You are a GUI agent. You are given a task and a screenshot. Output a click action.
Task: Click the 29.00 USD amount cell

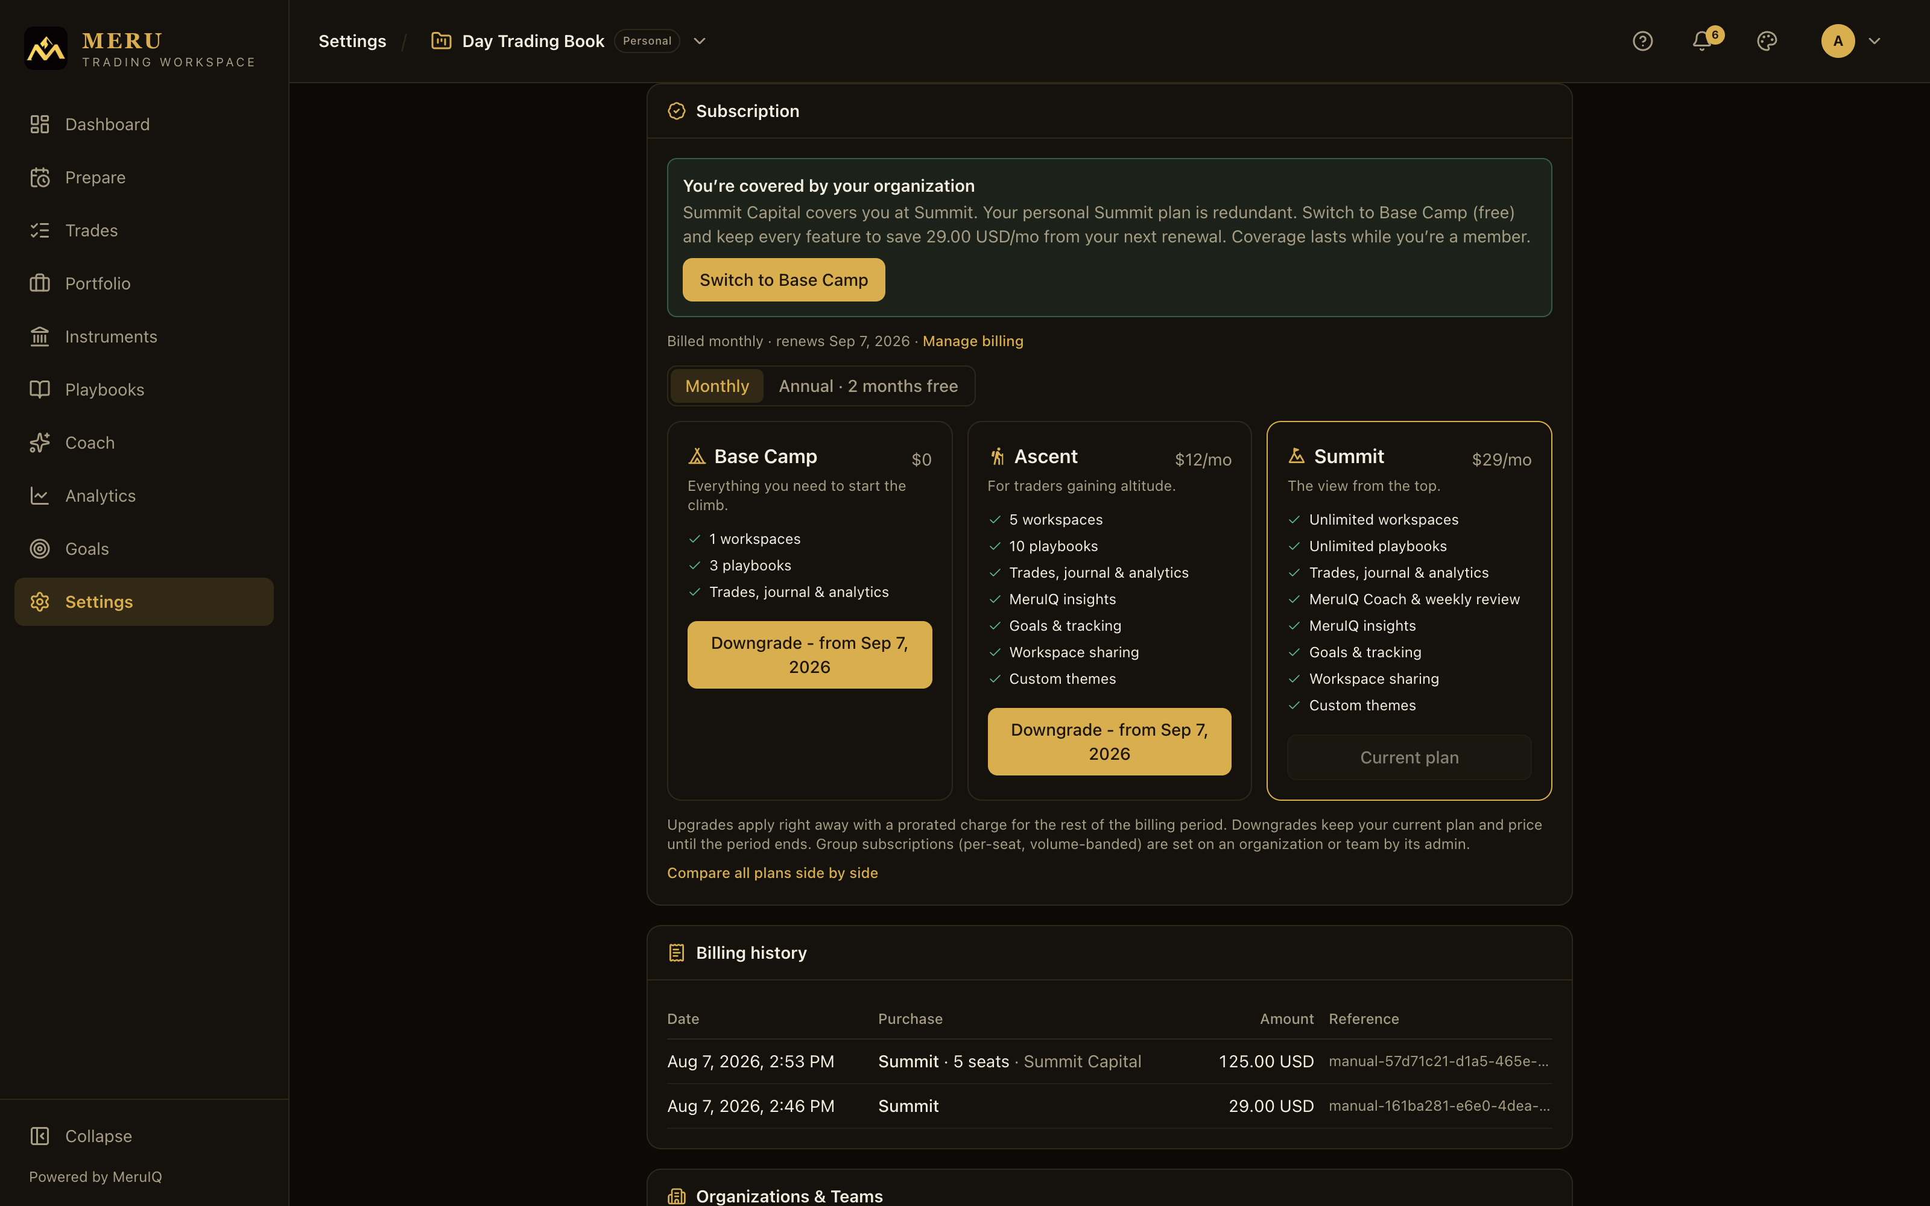click(x=1270, y=1107)
